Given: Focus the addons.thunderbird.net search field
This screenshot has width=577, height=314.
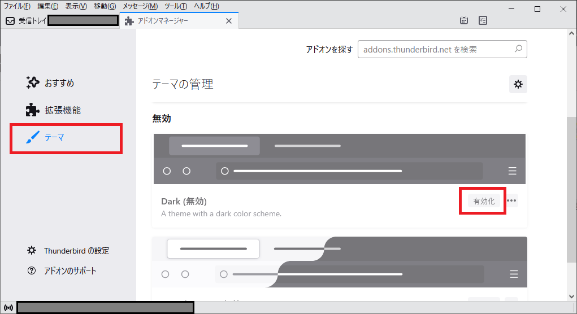Looking at the screenshot, I should (442, 49).
